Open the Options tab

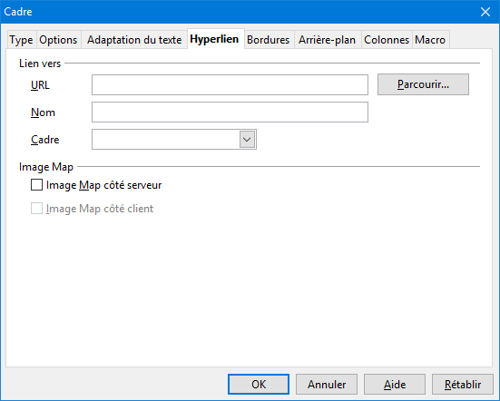(x=58, y=40)
